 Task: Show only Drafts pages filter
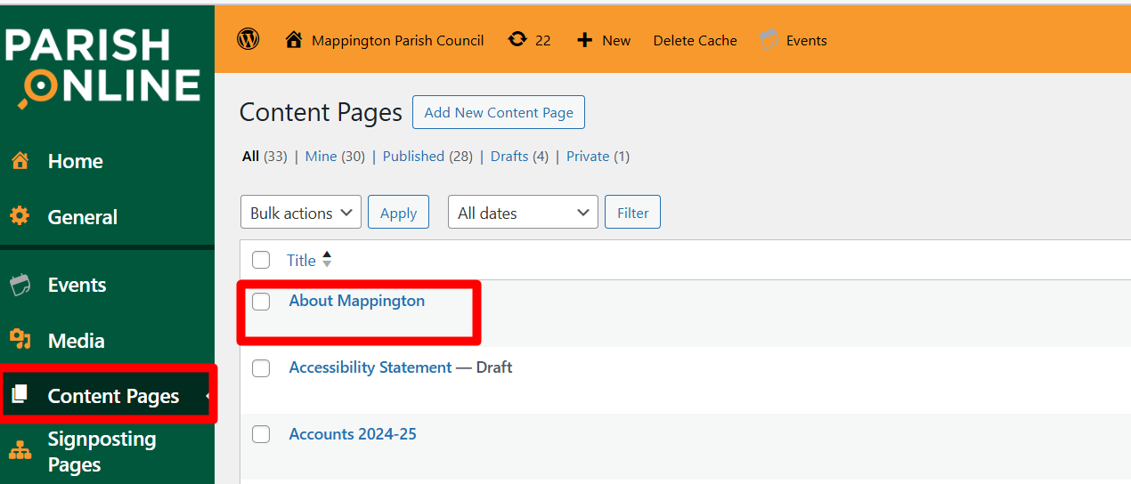509,156
